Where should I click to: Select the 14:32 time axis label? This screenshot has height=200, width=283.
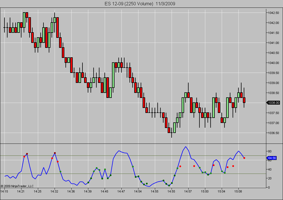pos(54,191)
